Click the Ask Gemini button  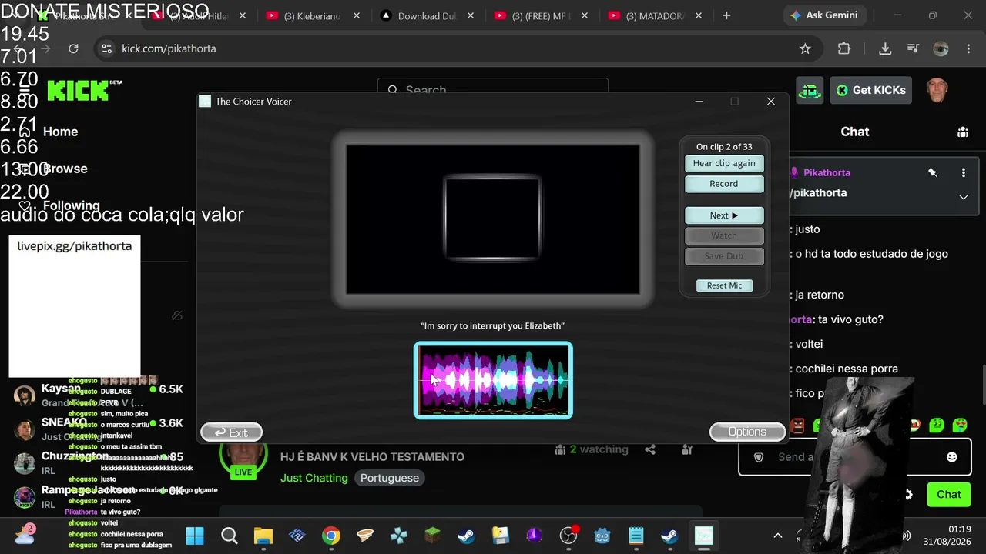(x=823, y=15)
